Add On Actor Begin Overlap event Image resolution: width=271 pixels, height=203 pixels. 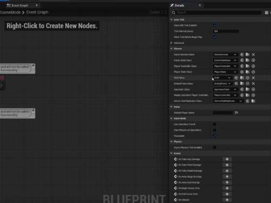pos(227,176)
